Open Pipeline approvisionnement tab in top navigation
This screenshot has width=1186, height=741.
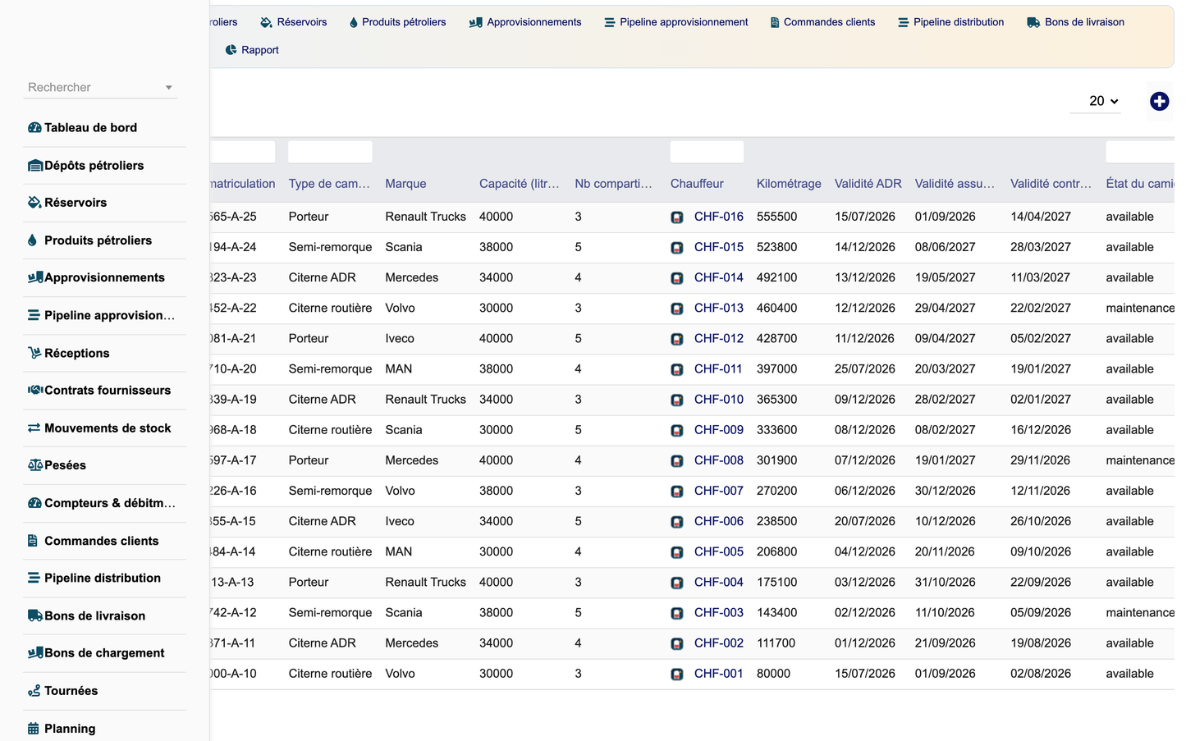point(676,22)
